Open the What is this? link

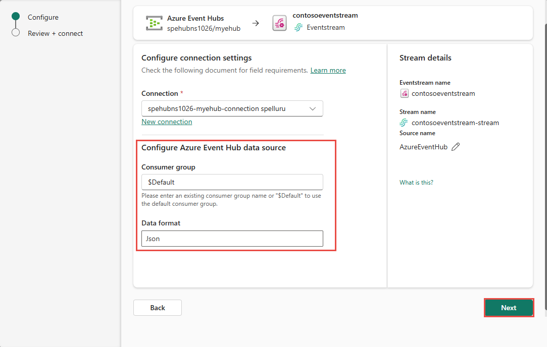point(416,182)
